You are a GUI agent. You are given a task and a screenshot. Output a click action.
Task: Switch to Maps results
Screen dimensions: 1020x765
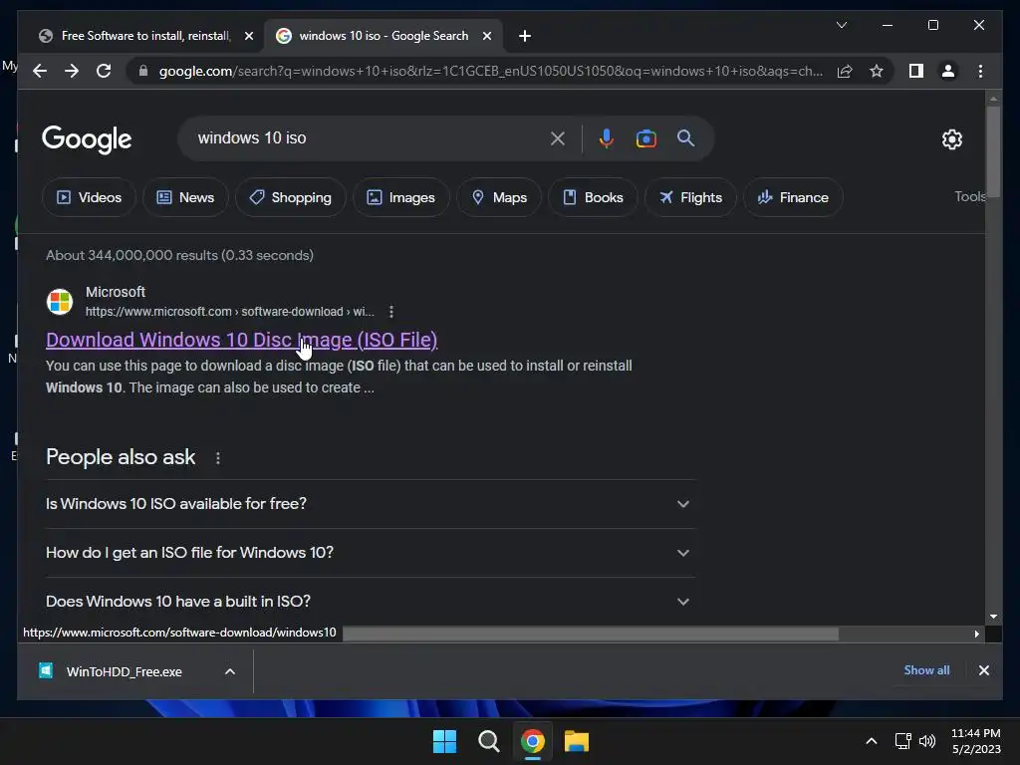(x=499, y=197)
